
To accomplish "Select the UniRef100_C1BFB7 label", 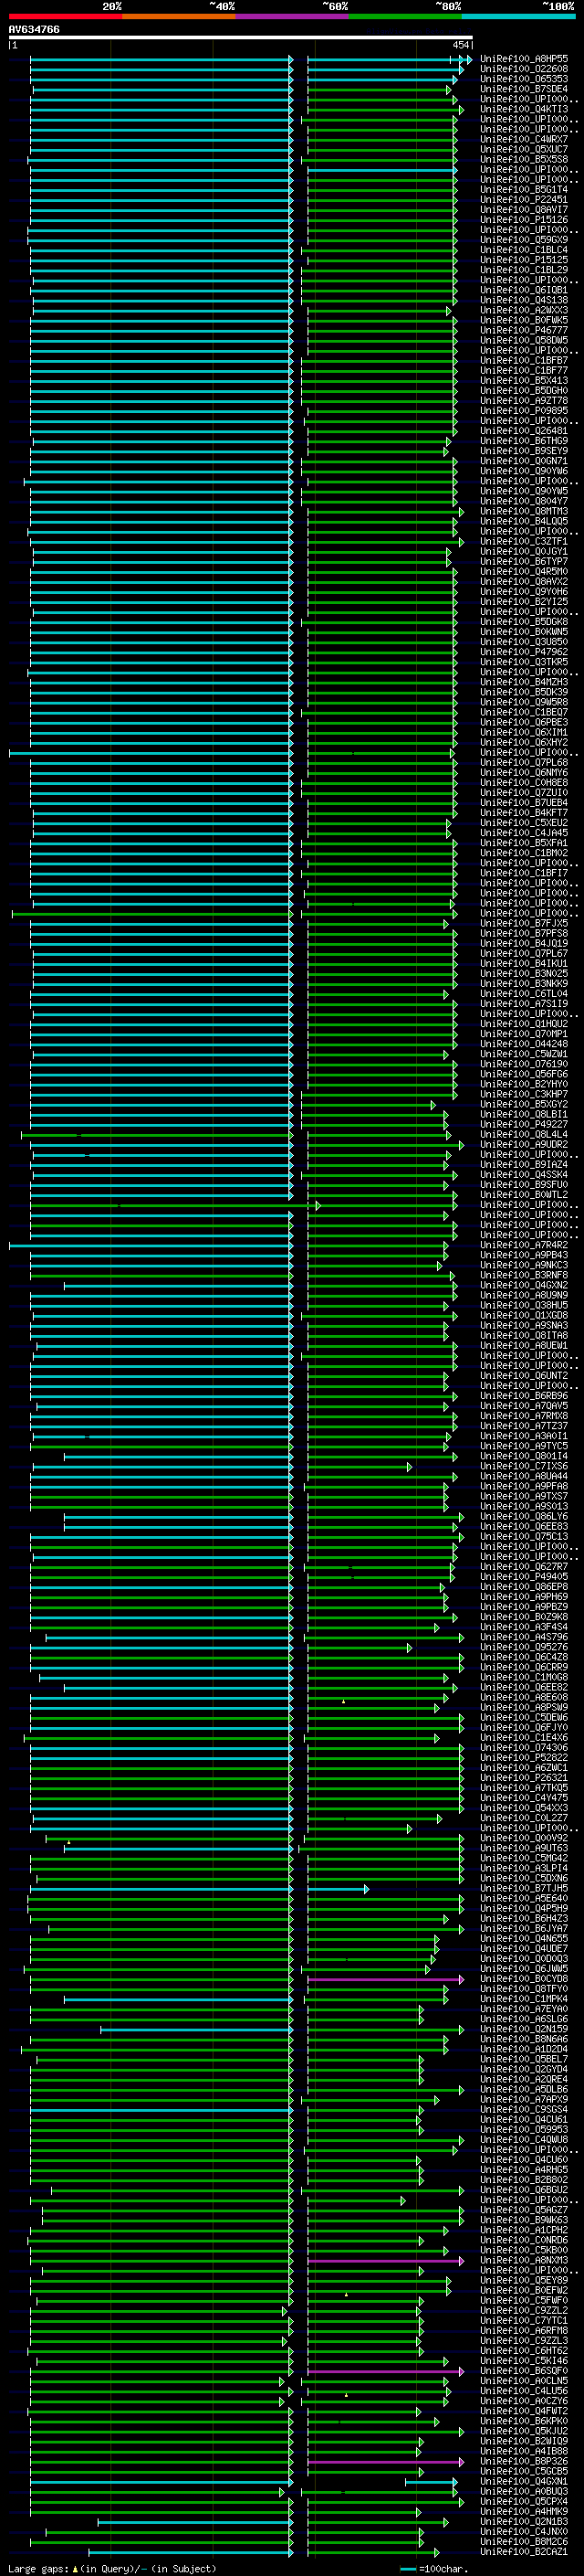I will pyautogui.click(x=524, y=360).
